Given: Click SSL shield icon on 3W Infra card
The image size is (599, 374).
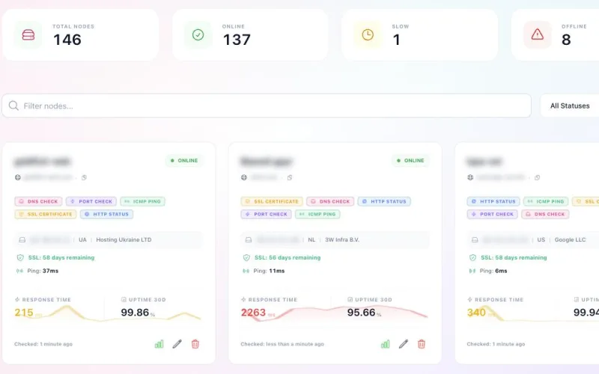Looking at the screenshot, I should click(x=246, y=257).
